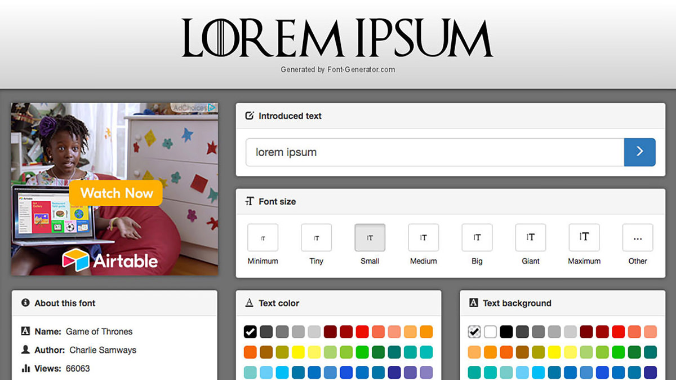
Task: Click the LOREM IPSUM preview image
Action: [337, 38]
